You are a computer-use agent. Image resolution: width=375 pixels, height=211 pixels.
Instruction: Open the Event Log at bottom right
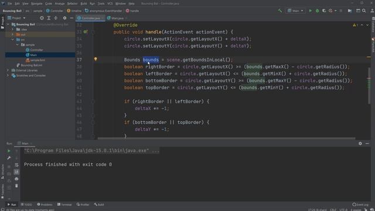click(x=360, y=205)
